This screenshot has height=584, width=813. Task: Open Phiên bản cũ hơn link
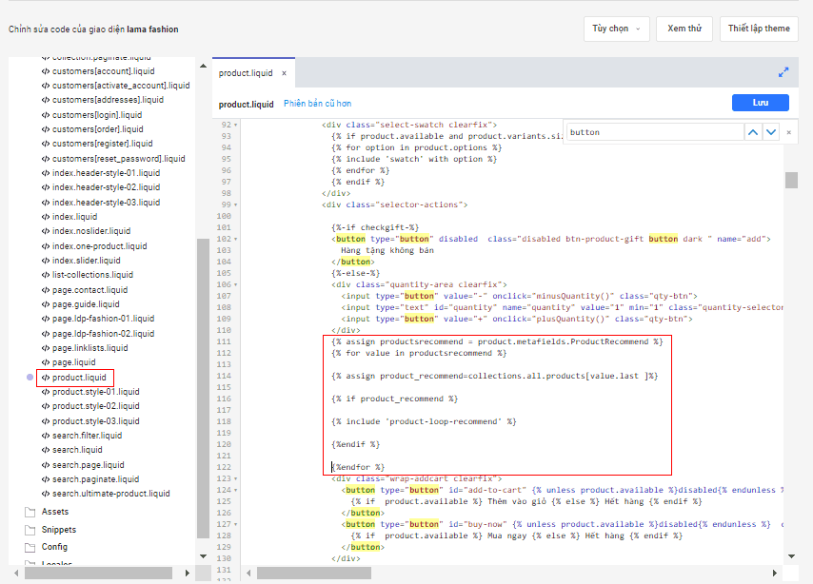(x=317, y=104)
